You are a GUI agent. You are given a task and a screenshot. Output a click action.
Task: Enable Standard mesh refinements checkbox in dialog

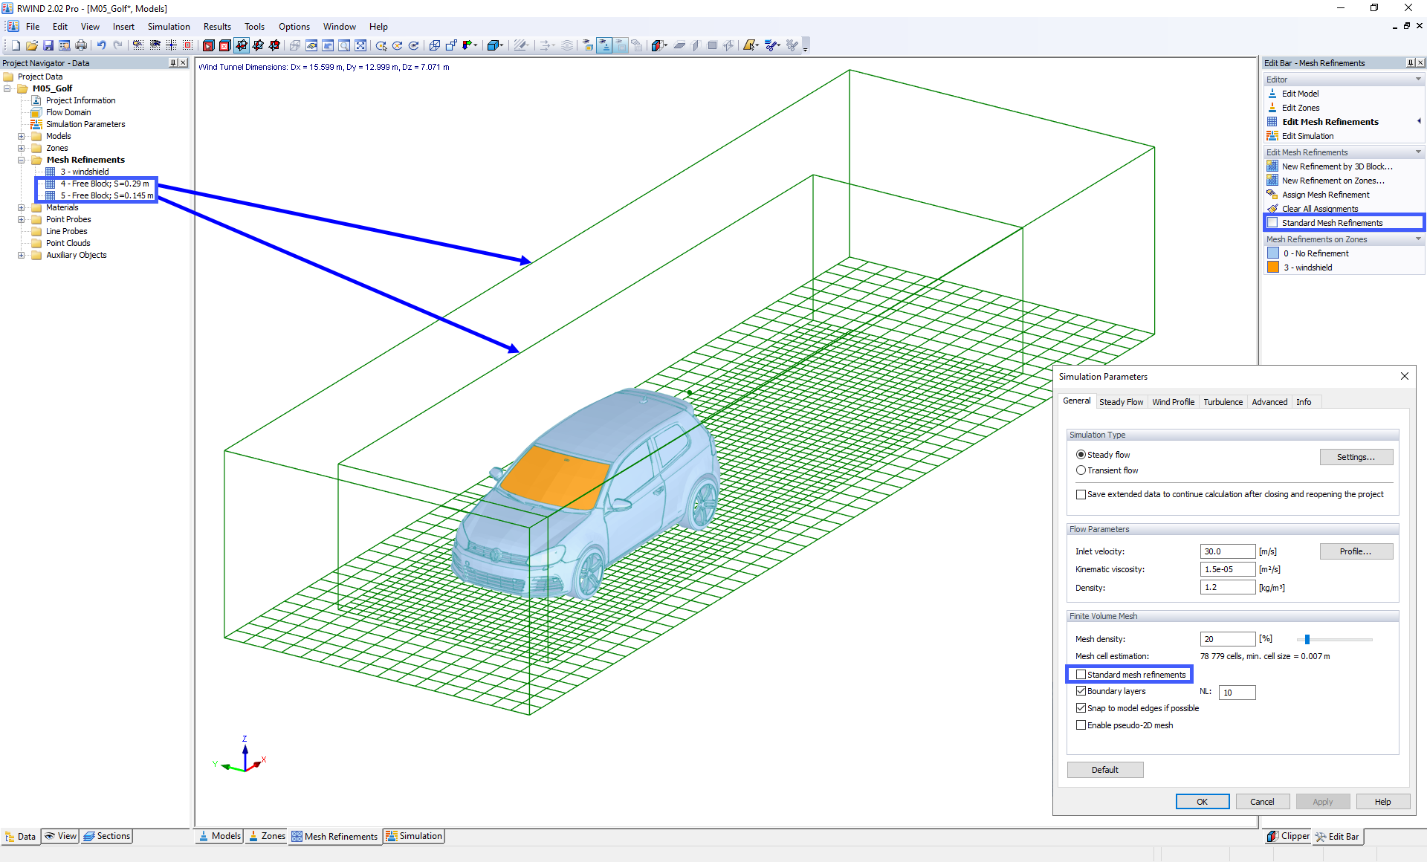click(1081, 675)
